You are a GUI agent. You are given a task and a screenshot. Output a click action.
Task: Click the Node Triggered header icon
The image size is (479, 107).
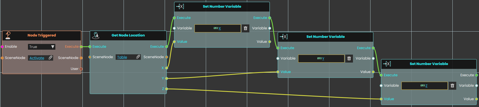[x=8, y=35]
